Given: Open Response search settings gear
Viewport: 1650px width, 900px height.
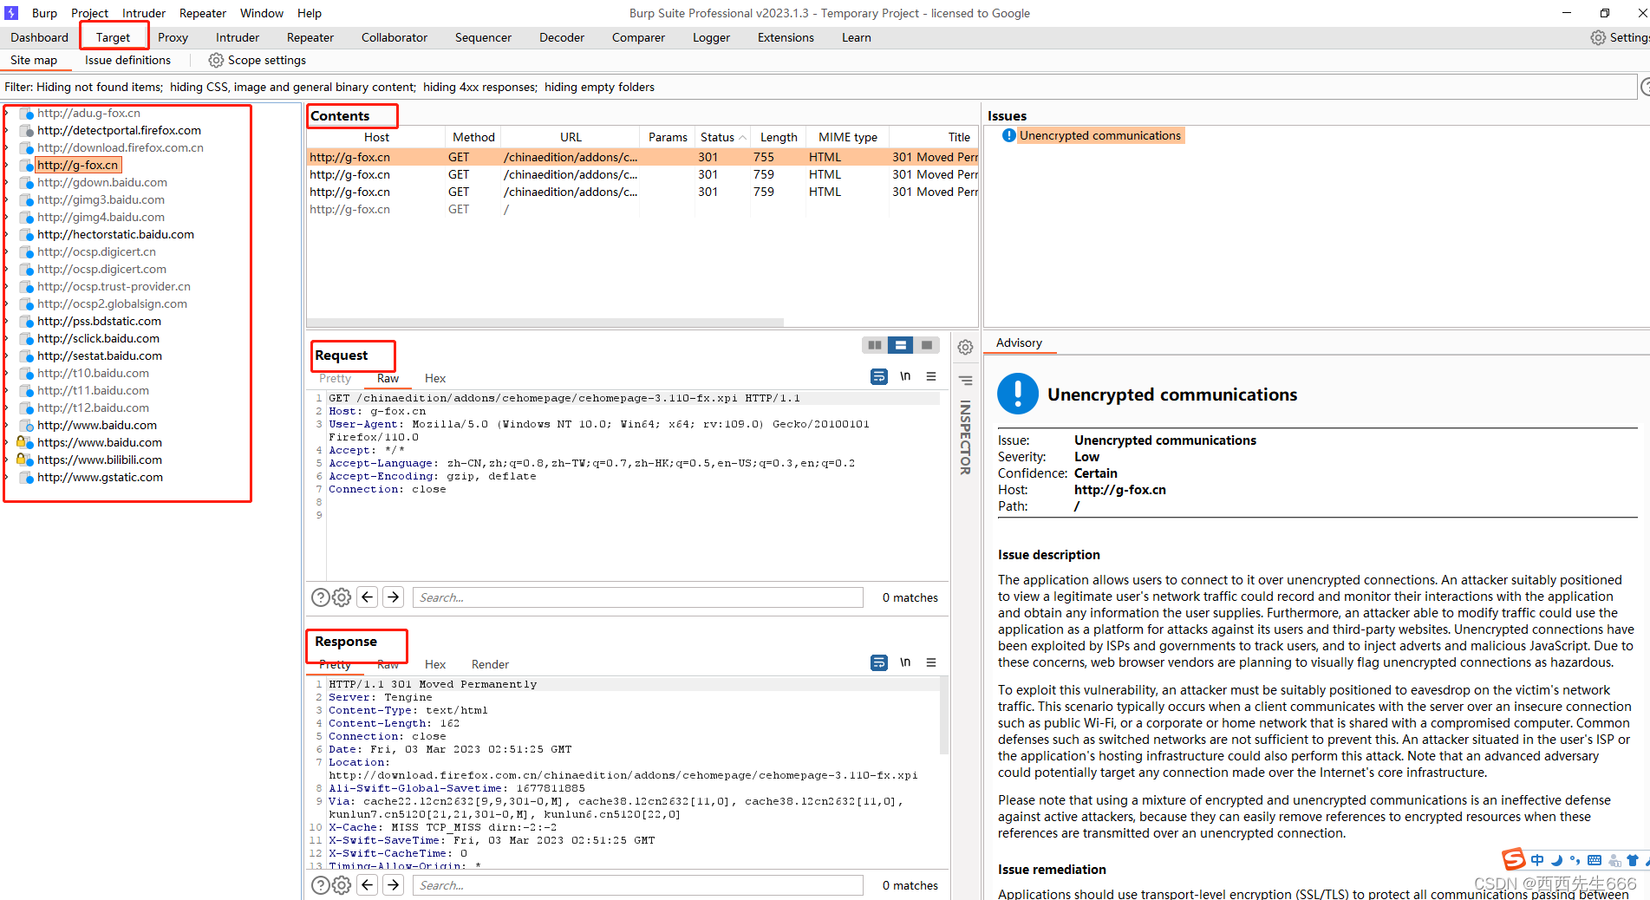Looking at the screenshot, I should pos(342,885).
